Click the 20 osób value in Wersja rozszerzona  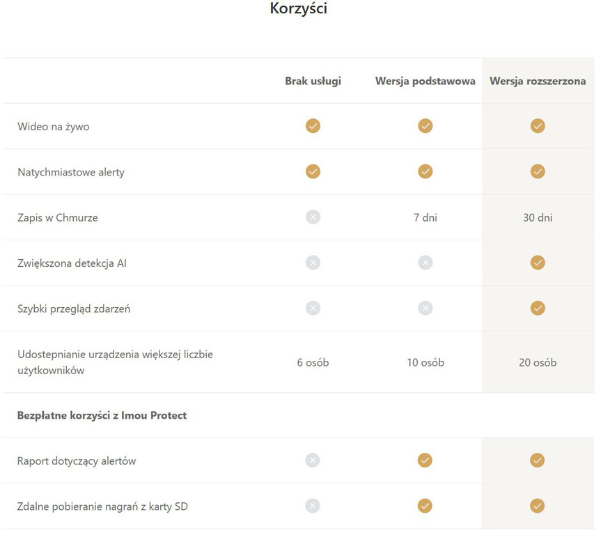(x=538, y=362)
